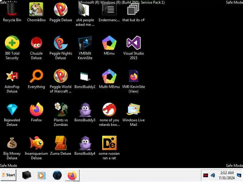243x182 pixels.
Task: Launch the MEmu emulator icon
Action: click(x=109, y=43)
